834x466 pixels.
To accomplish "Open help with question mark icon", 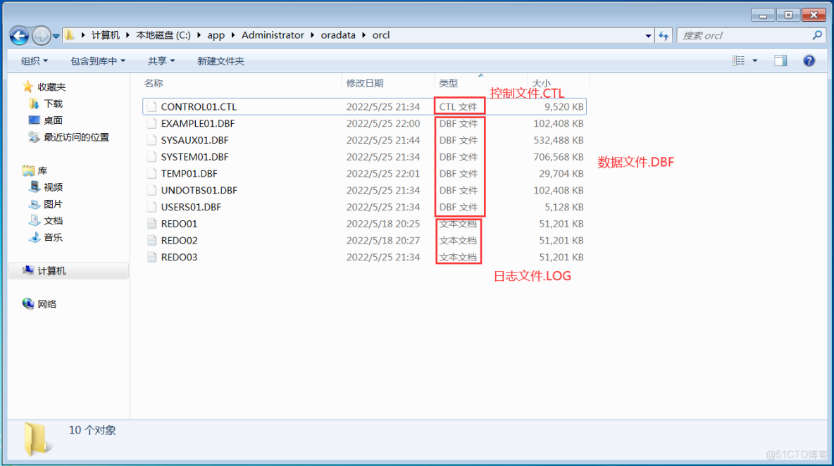I will click(809, 61).
